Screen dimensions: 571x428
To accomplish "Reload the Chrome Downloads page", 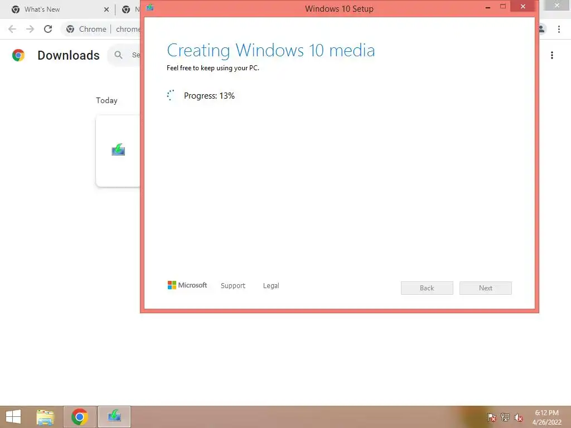I will click(x=48, y=29).
